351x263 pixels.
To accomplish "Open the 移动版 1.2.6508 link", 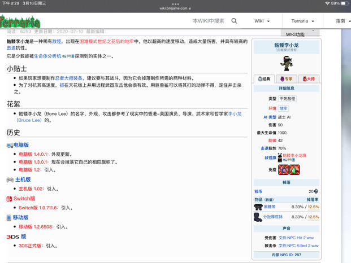I will coord(36,227).
